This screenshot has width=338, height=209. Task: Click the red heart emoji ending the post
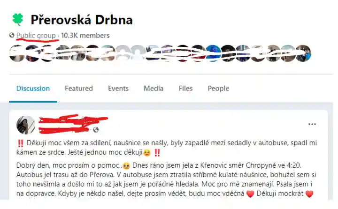(309, 194)
